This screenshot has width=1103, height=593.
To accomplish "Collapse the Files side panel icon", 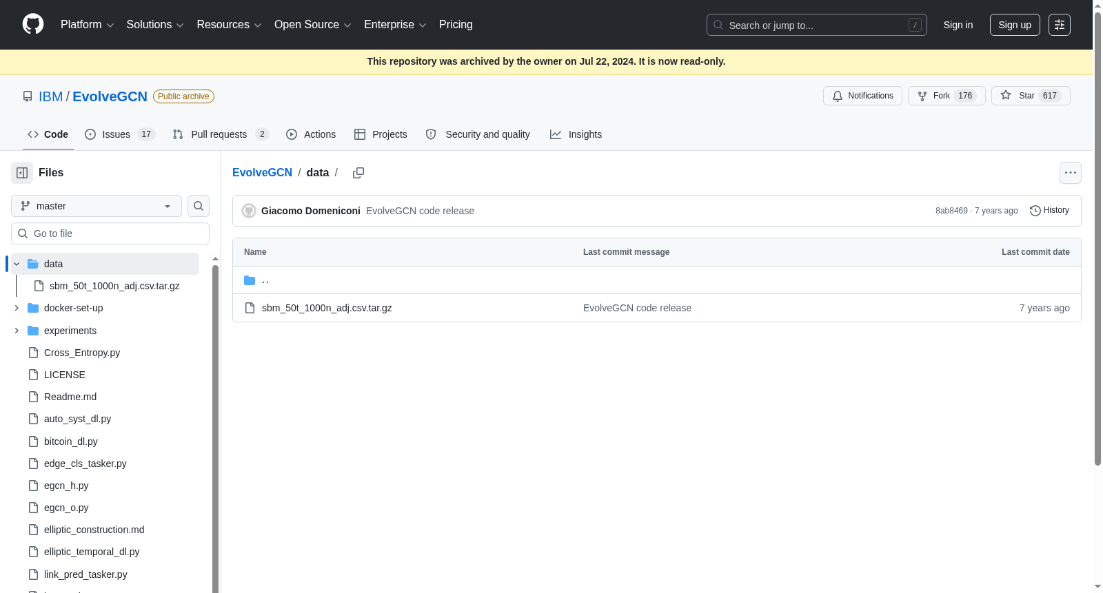I will click(22, 173).
